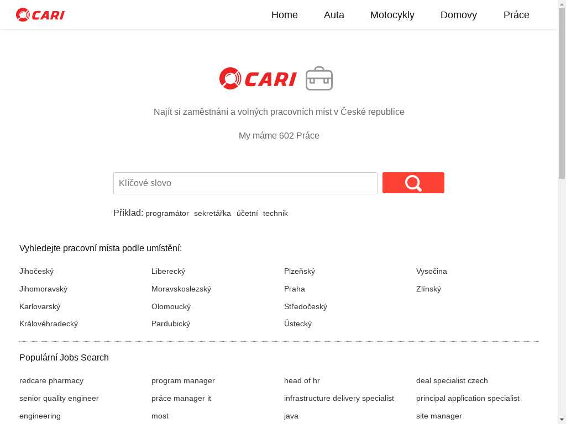Navigate to Home in the top menu
Viewport: 566px width, 424px height.
click(284, 15)
